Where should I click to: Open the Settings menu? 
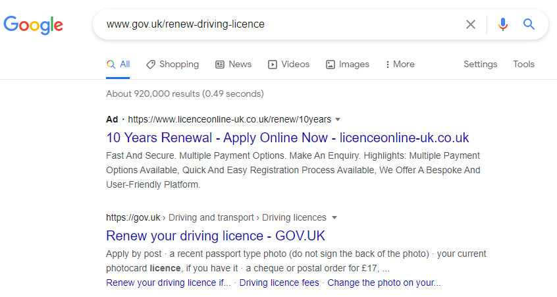480,65
